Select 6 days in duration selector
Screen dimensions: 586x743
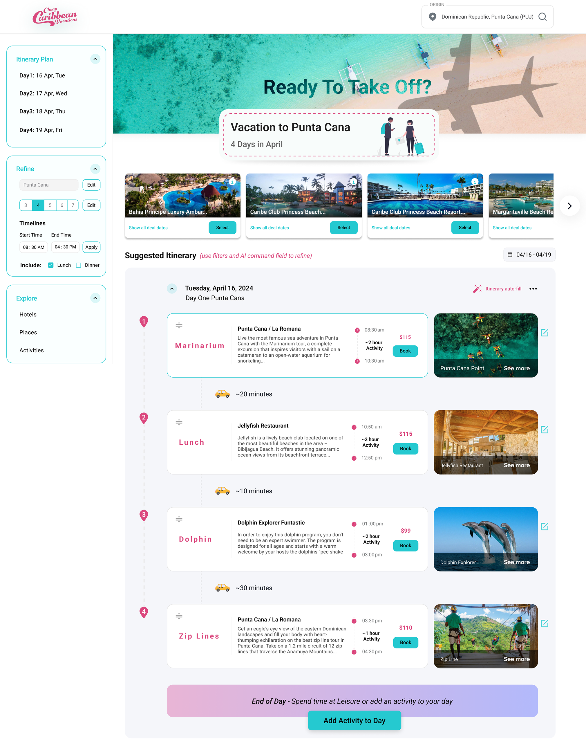coord(62,205)
